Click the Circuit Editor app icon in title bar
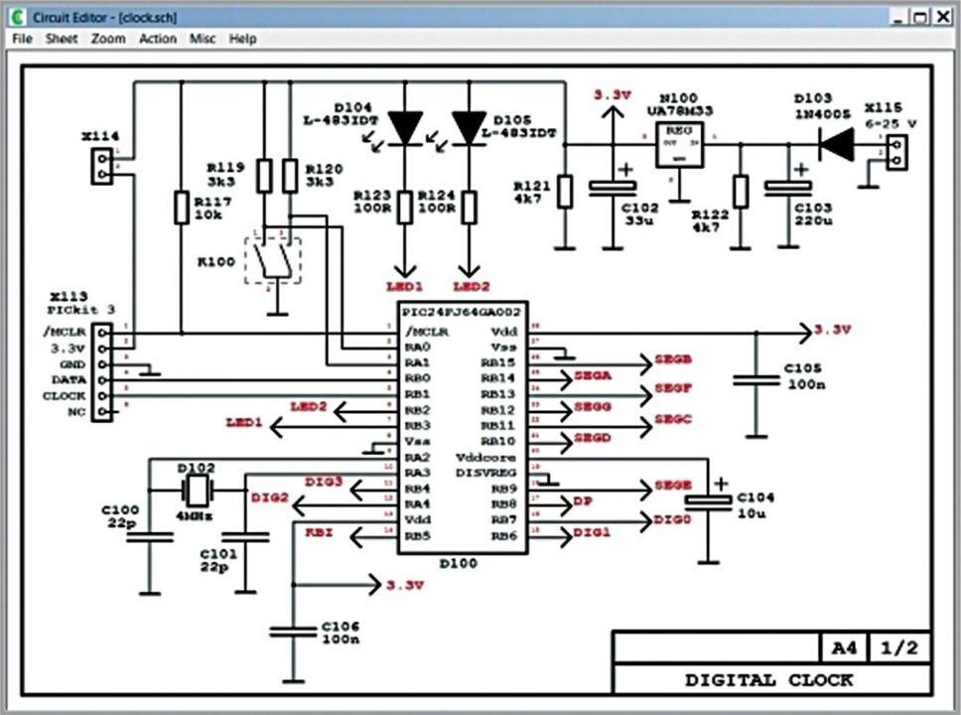The image size is (961, 715). click(14, 17)
